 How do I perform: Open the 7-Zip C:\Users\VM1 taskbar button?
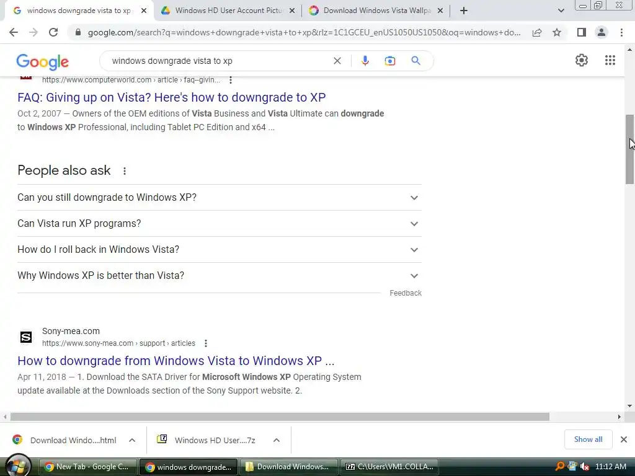[x=390, y=467]
